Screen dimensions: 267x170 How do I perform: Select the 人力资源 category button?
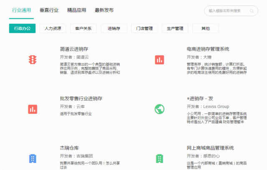pos(53,28)
